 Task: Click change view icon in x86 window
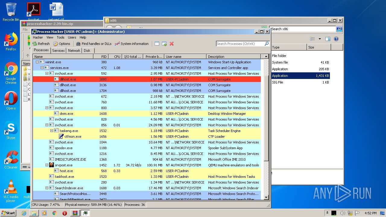point(312,39)
